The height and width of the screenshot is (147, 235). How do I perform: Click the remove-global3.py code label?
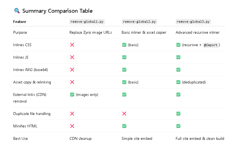pos(193,22)
